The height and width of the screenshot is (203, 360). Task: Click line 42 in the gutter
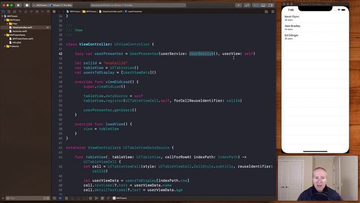tap(60, 54)
